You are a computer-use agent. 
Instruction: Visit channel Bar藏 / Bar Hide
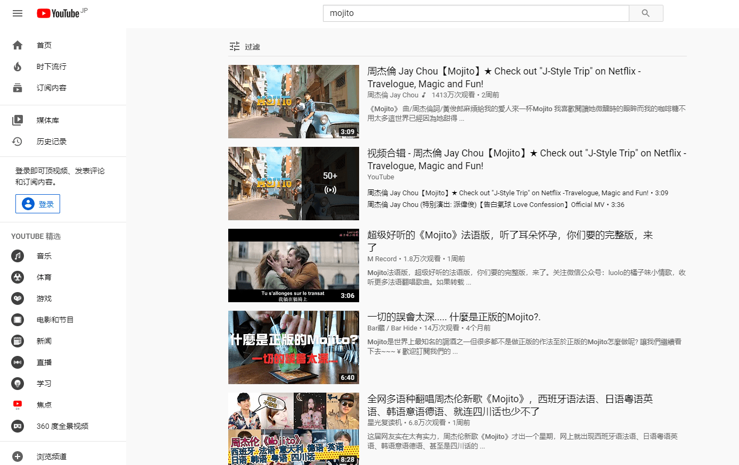point(392,328)
